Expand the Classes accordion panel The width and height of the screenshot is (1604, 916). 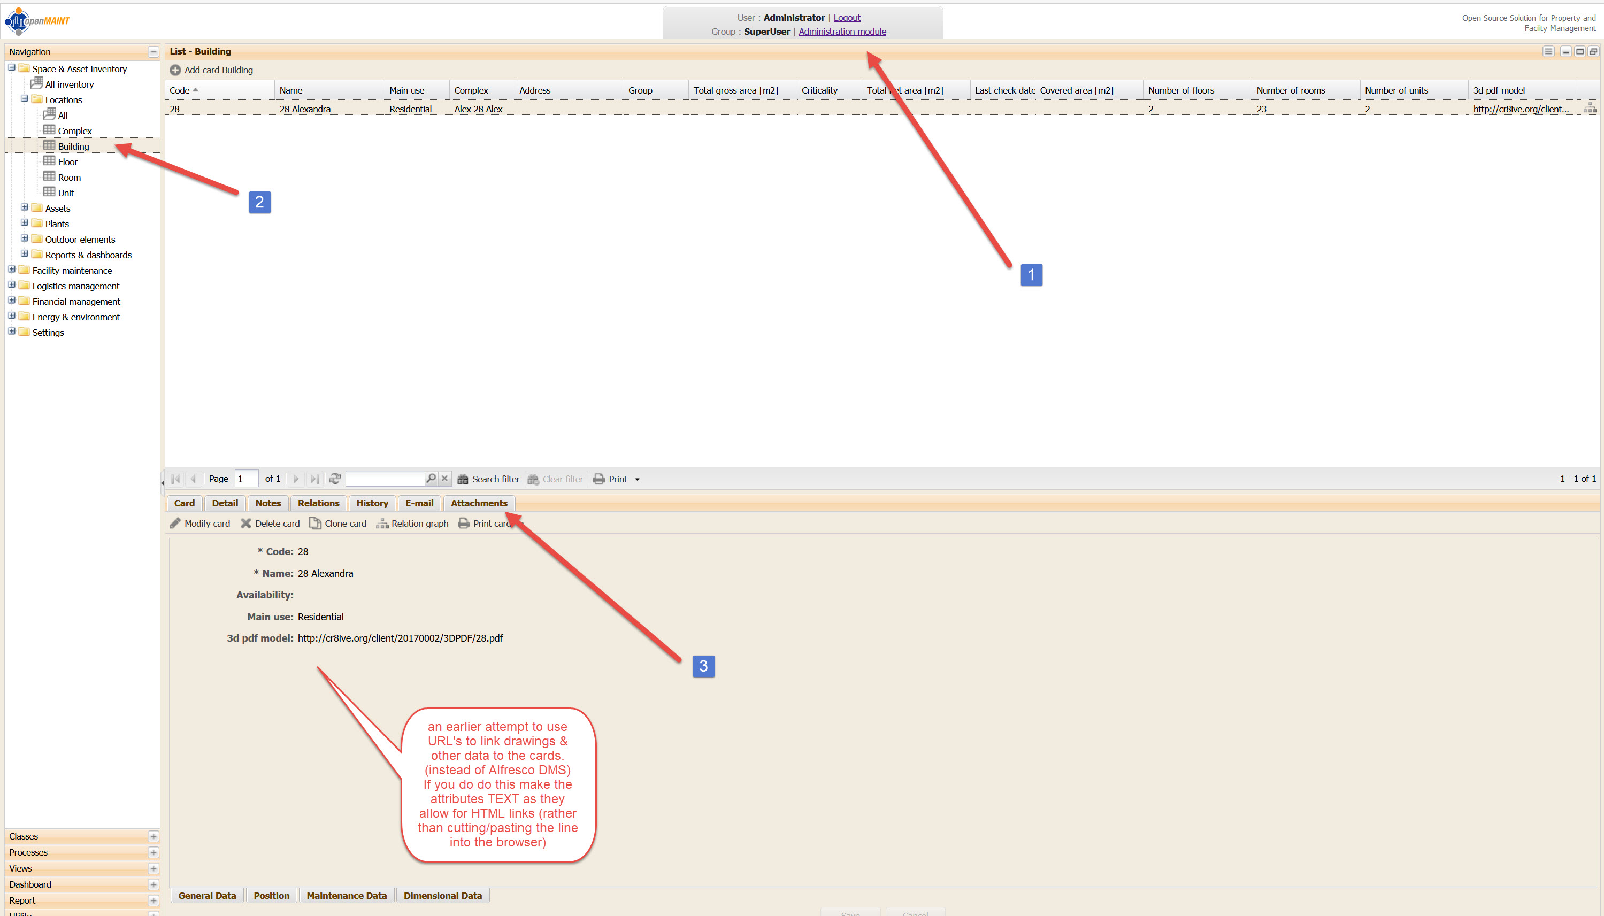(153, 836)
